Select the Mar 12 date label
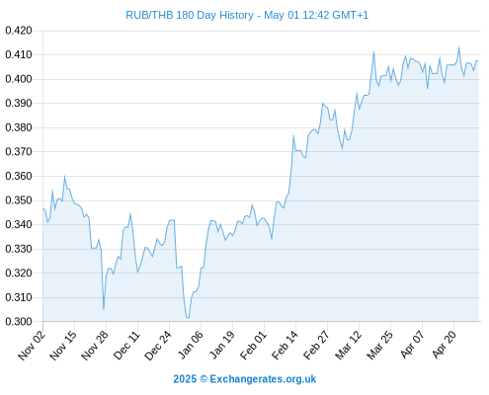This screenshot has width=489, height=395. [x=348, y=345]
